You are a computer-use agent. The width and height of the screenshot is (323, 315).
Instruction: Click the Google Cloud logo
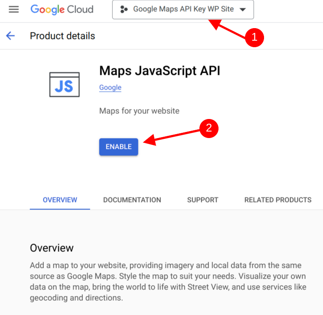(x=62, y=10)
